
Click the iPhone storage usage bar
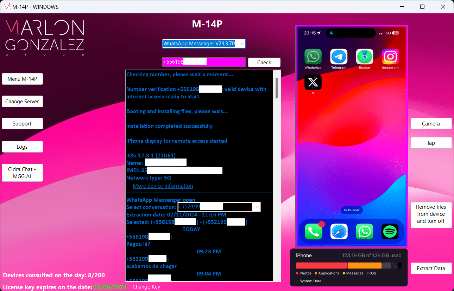coord(348,266)
